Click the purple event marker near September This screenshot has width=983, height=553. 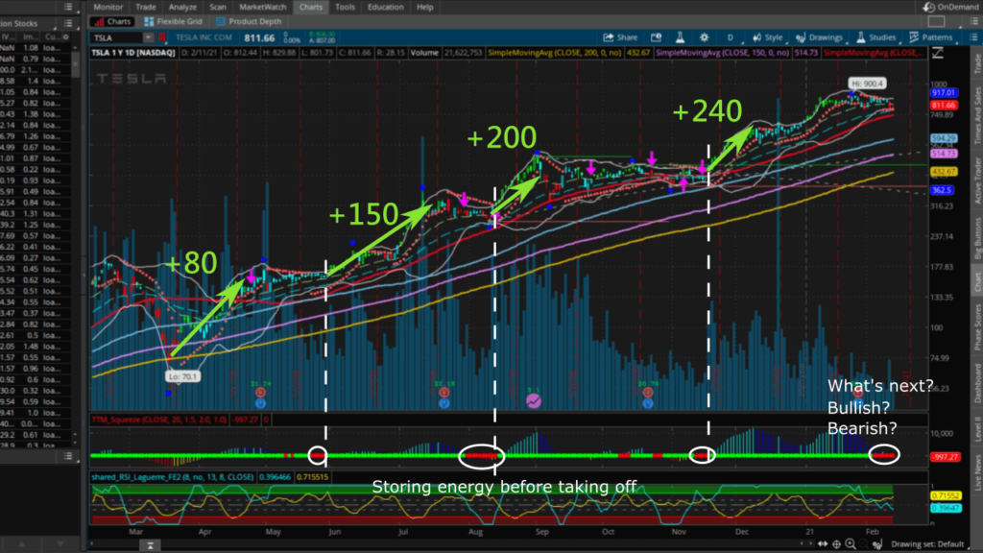click(534, 400)
